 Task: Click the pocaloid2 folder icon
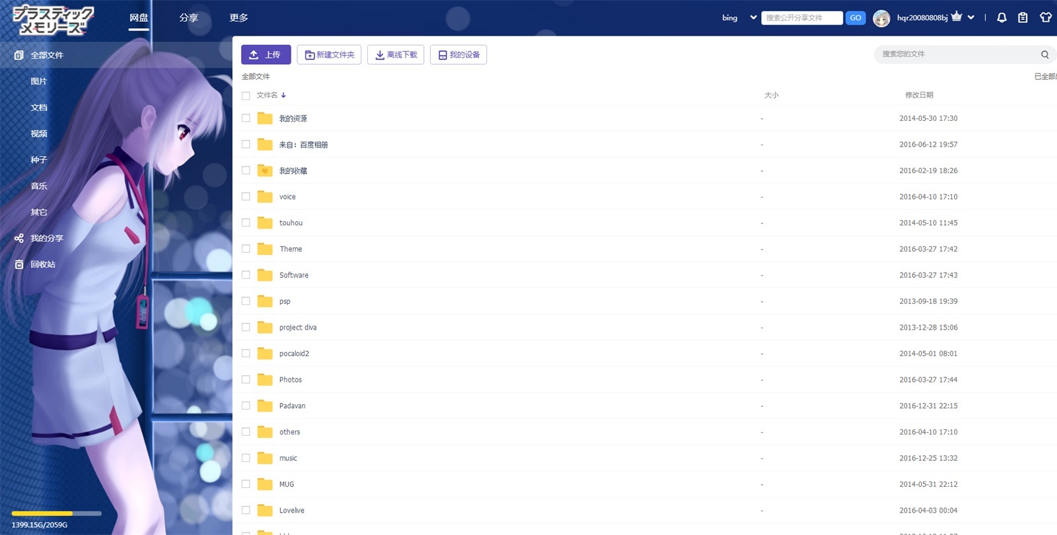coord(265,353)
